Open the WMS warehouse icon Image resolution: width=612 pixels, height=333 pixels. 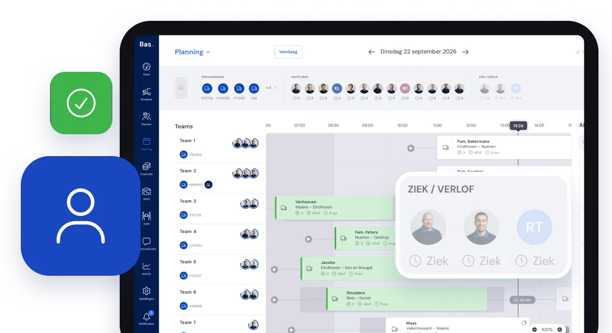click(146, 191)
